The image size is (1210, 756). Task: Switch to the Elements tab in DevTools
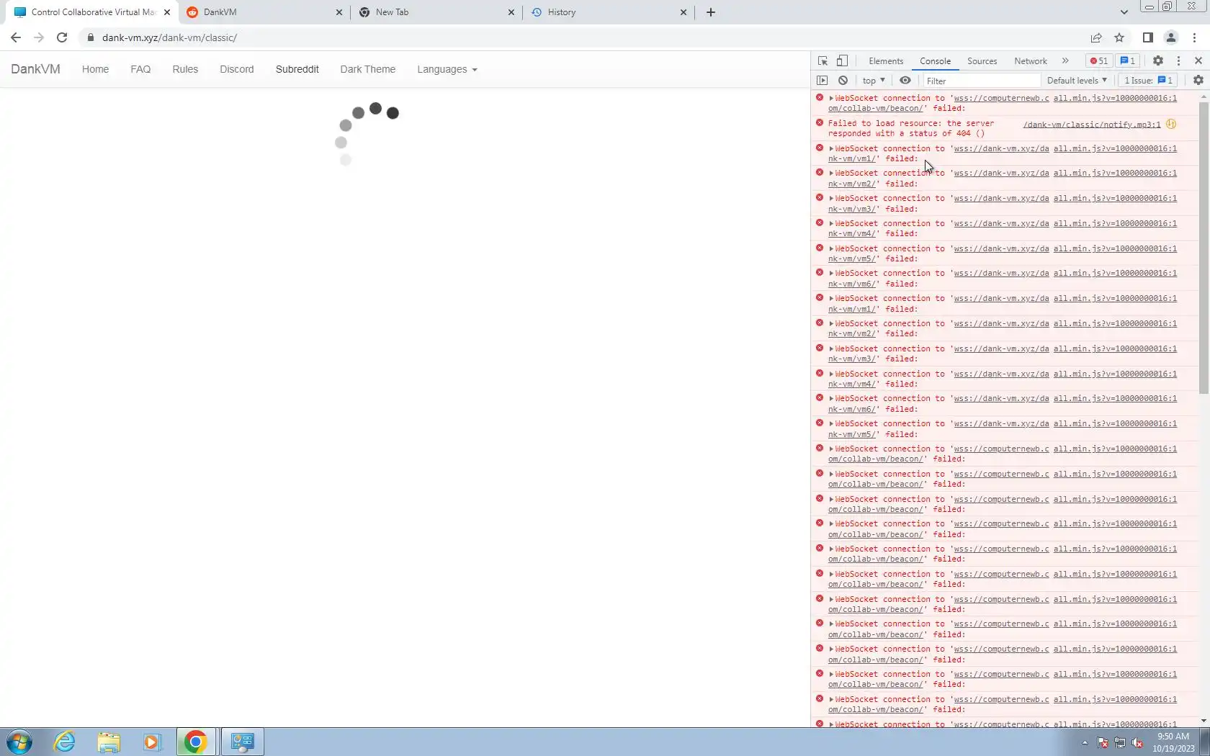coord(886,61)
